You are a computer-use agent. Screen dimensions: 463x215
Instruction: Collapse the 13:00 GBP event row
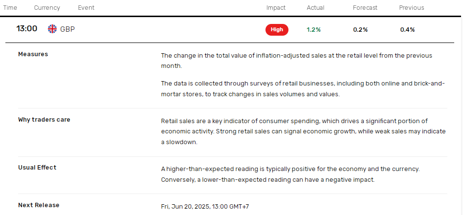pyautogui.click(x=230, y=29)
